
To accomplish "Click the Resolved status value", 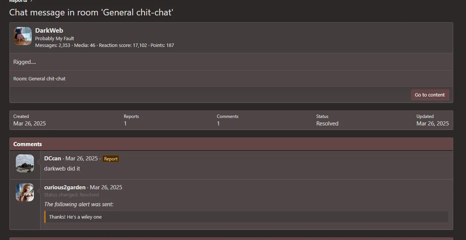I will [x=327, y=124].
